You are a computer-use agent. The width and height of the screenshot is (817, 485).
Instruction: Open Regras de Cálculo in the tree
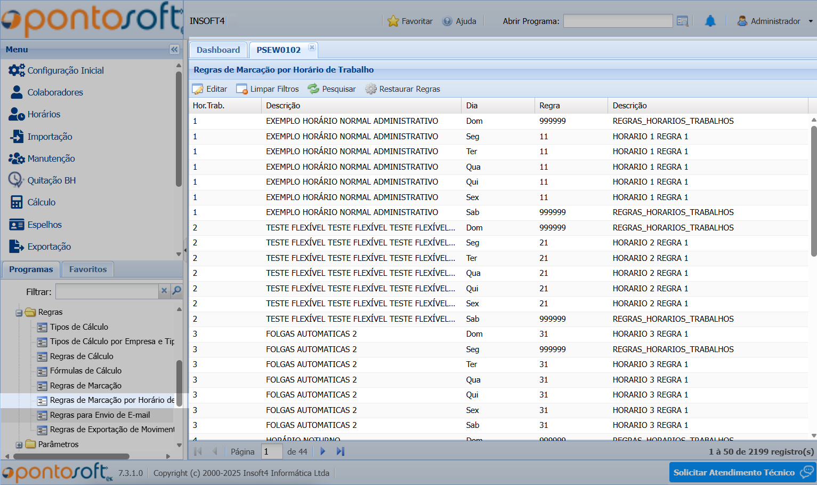82,356
